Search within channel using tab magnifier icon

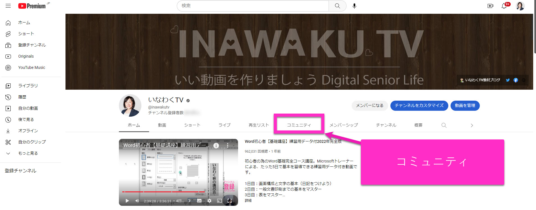[x=444, y=125]
